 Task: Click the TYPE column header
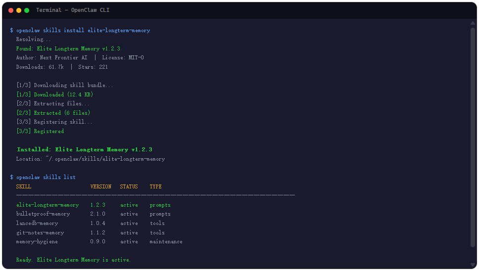click(x=155, y=186)
